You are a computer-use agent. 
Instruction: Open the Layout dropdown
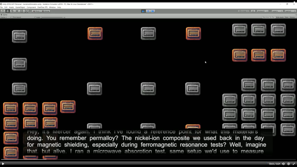pos(290,11)
